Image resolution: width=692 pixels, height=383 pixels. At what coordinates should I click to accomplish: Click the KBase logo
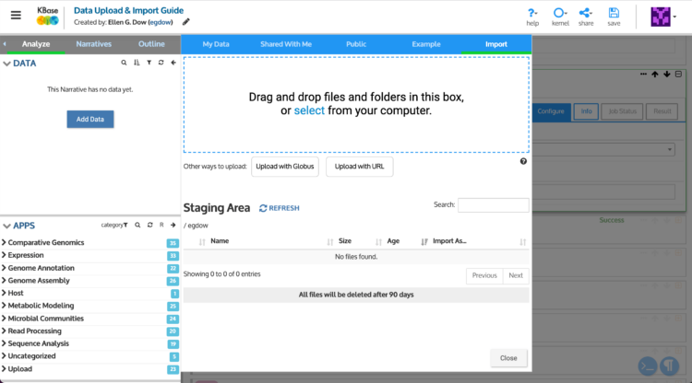(x=47, y=16)
